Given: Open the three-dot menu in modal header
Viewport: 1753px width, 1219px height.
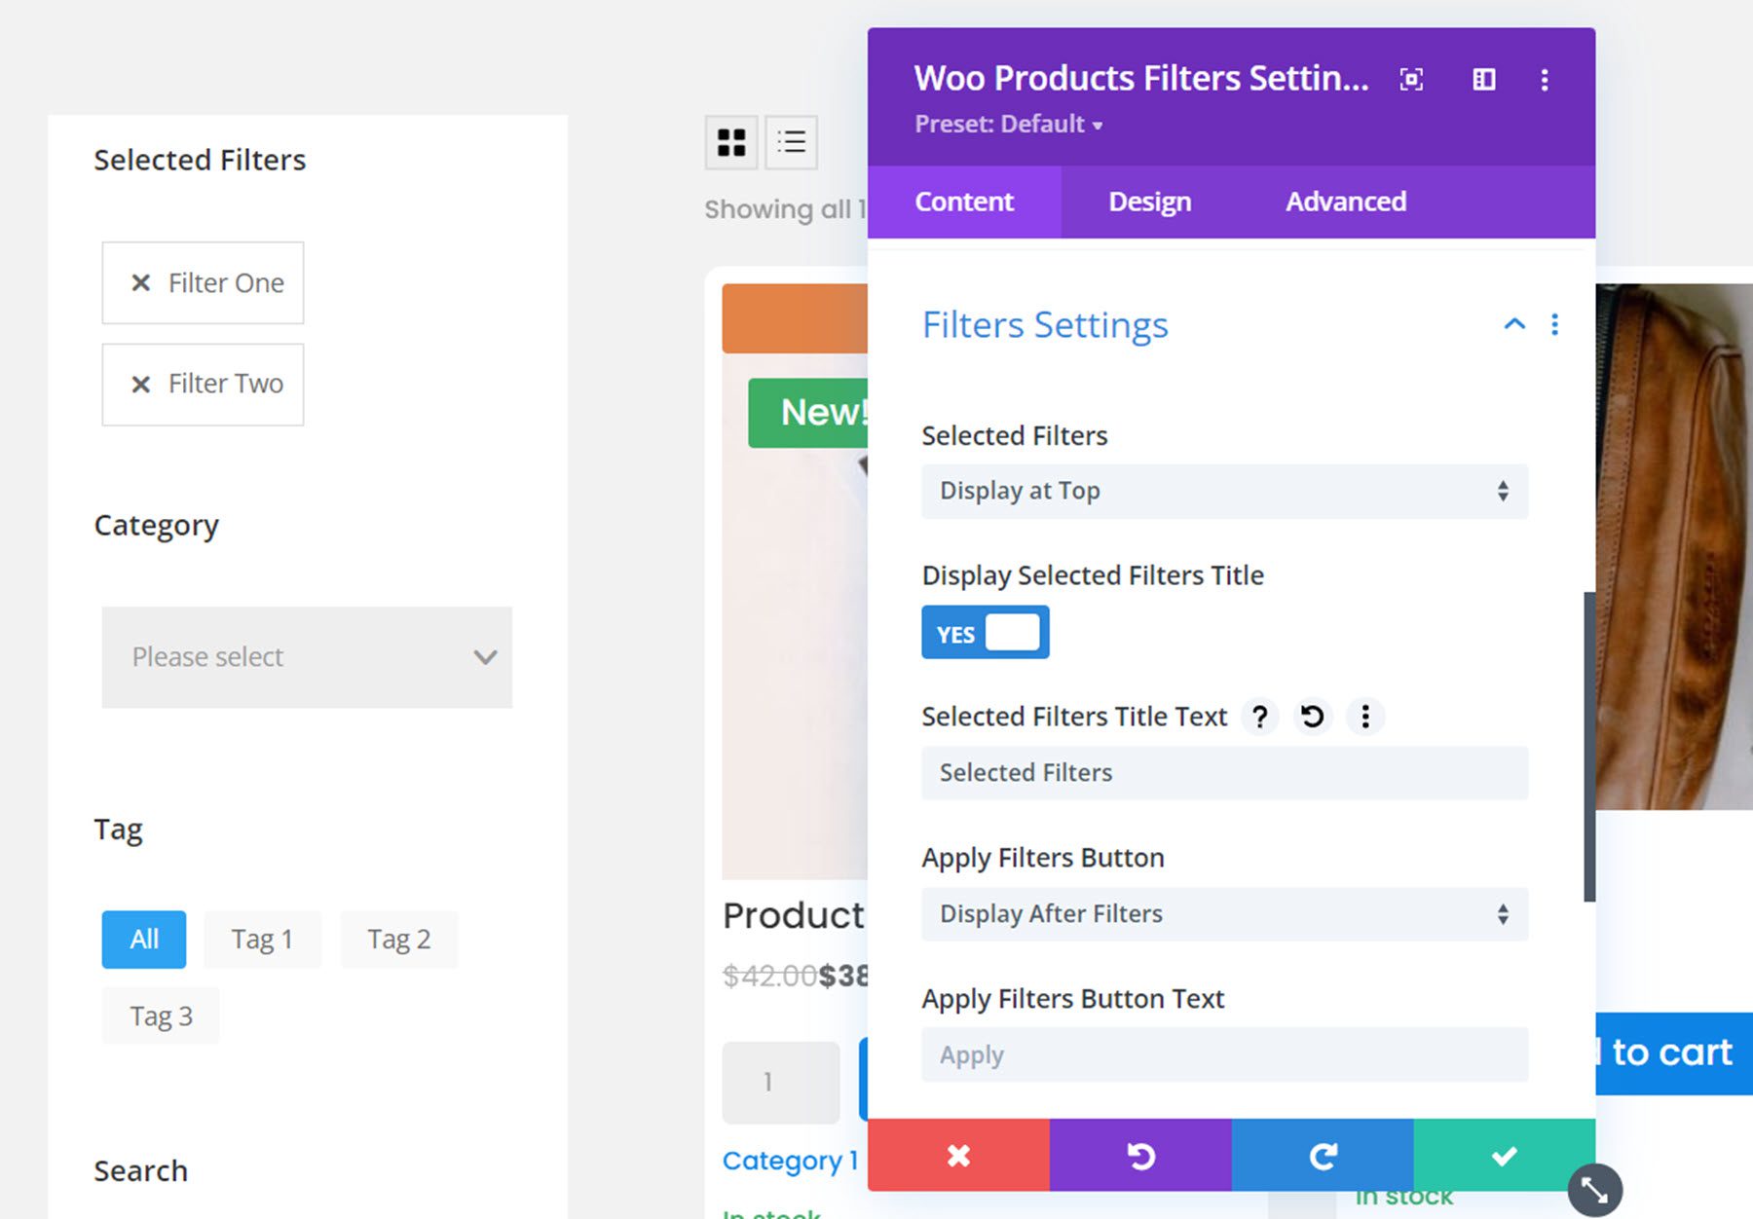Looking at the screenshot, I should (1545, 81).
